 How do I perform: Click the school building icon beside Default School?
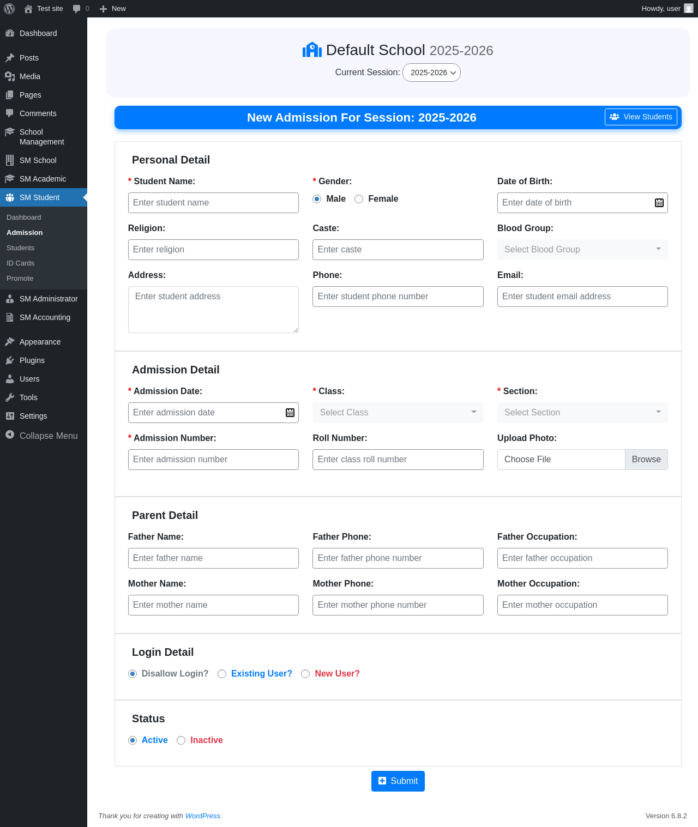[312, 50]
